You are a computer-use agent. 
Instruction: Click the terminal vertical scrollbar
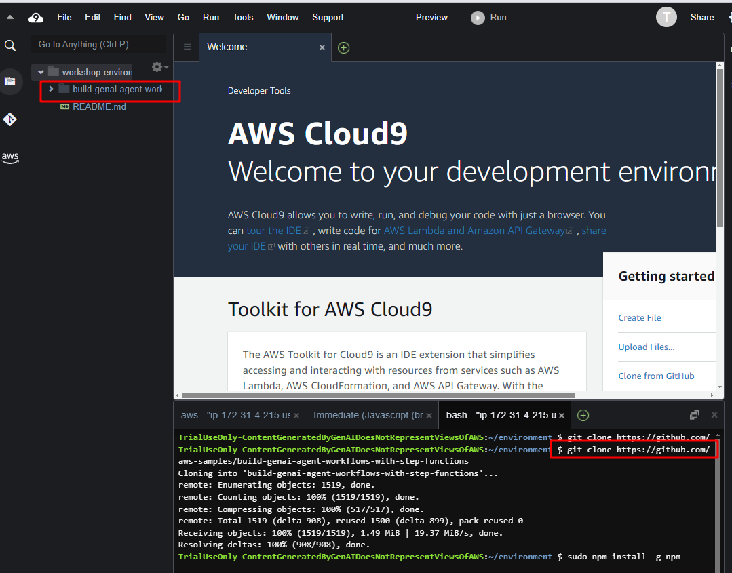coord(718,504)
